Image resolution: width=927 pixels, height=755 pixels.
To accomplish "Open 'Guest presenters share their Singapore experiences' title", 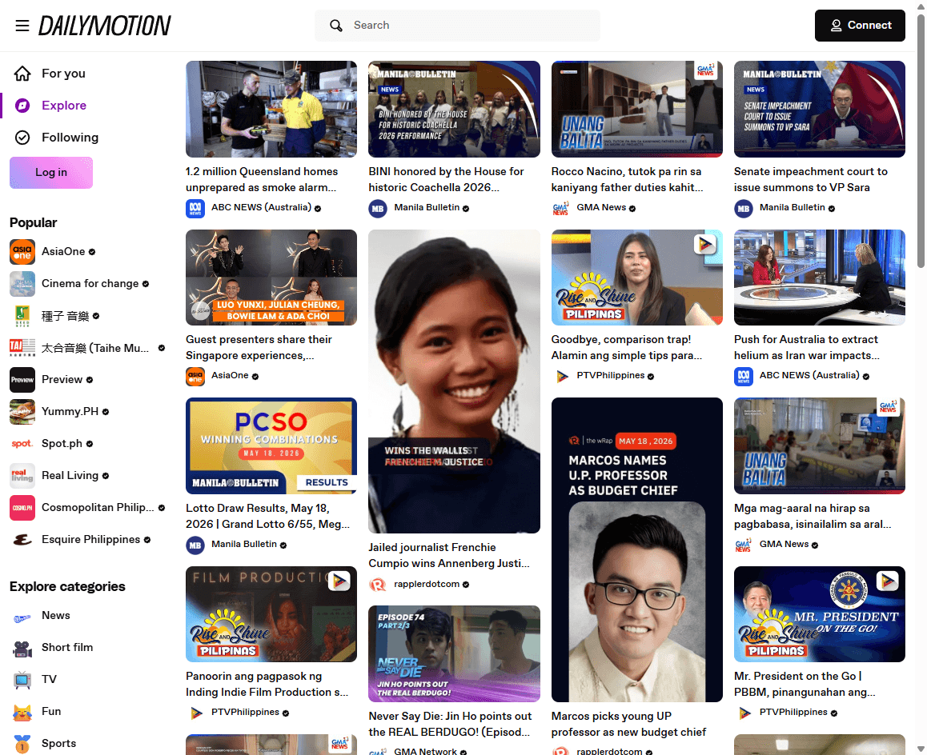I will point(259,347).
